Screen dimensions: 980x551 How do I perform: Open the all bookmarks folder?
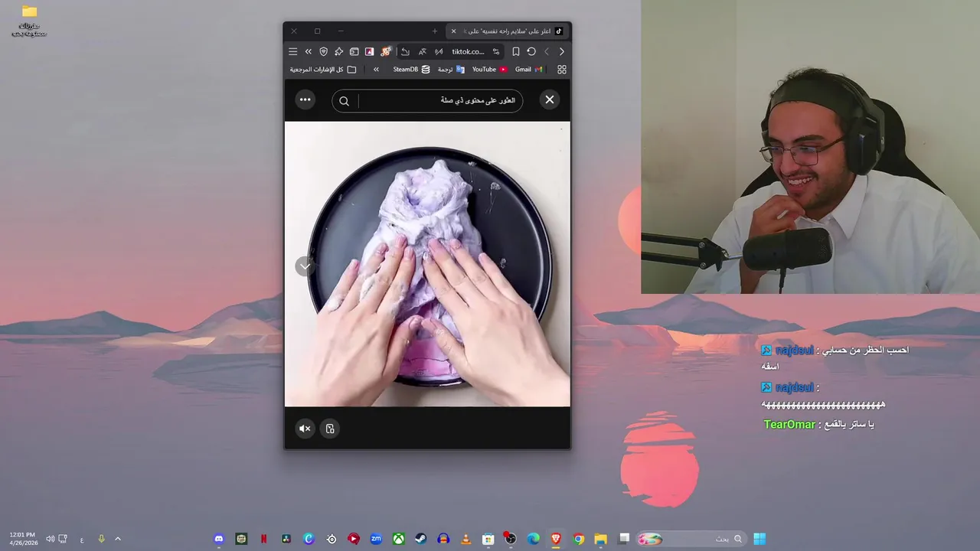(323, 69)
